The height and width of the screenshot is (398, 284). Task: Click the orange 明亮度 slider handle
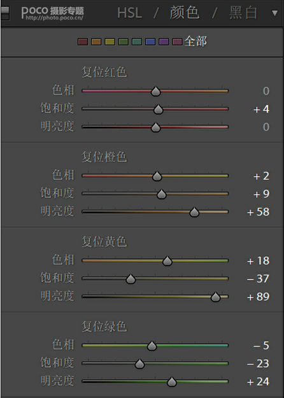point(194,212)
